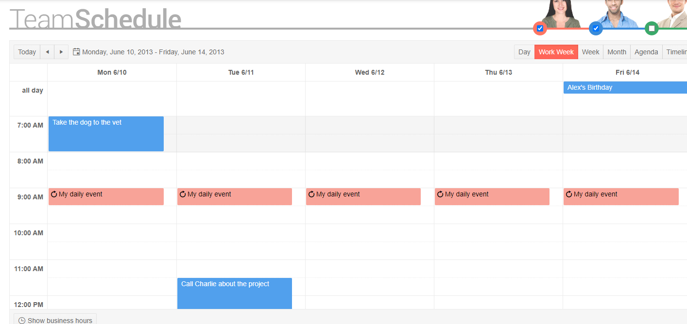The width and height of the screenshot is (687, 324).
Task: Click the clock icon beside Show business hours
Action: (22, 321)
